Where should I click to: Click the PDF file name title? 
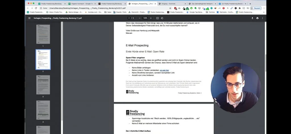(x=58, y=18)
